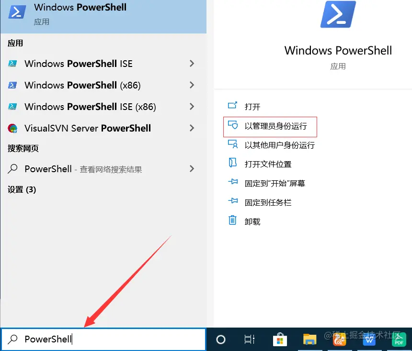The height and width of the screenshot is (351, 412).
Task: Click the VisualSVN Server PowerShell icon
Action: pyautogui.click(x=12, y=128)
